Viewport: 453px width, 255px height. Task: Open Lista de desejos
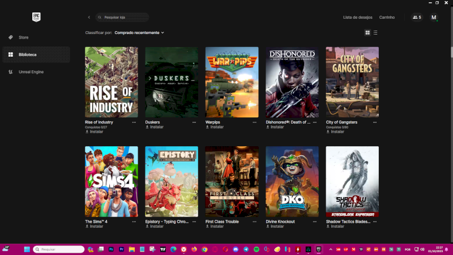pos(358,18)
